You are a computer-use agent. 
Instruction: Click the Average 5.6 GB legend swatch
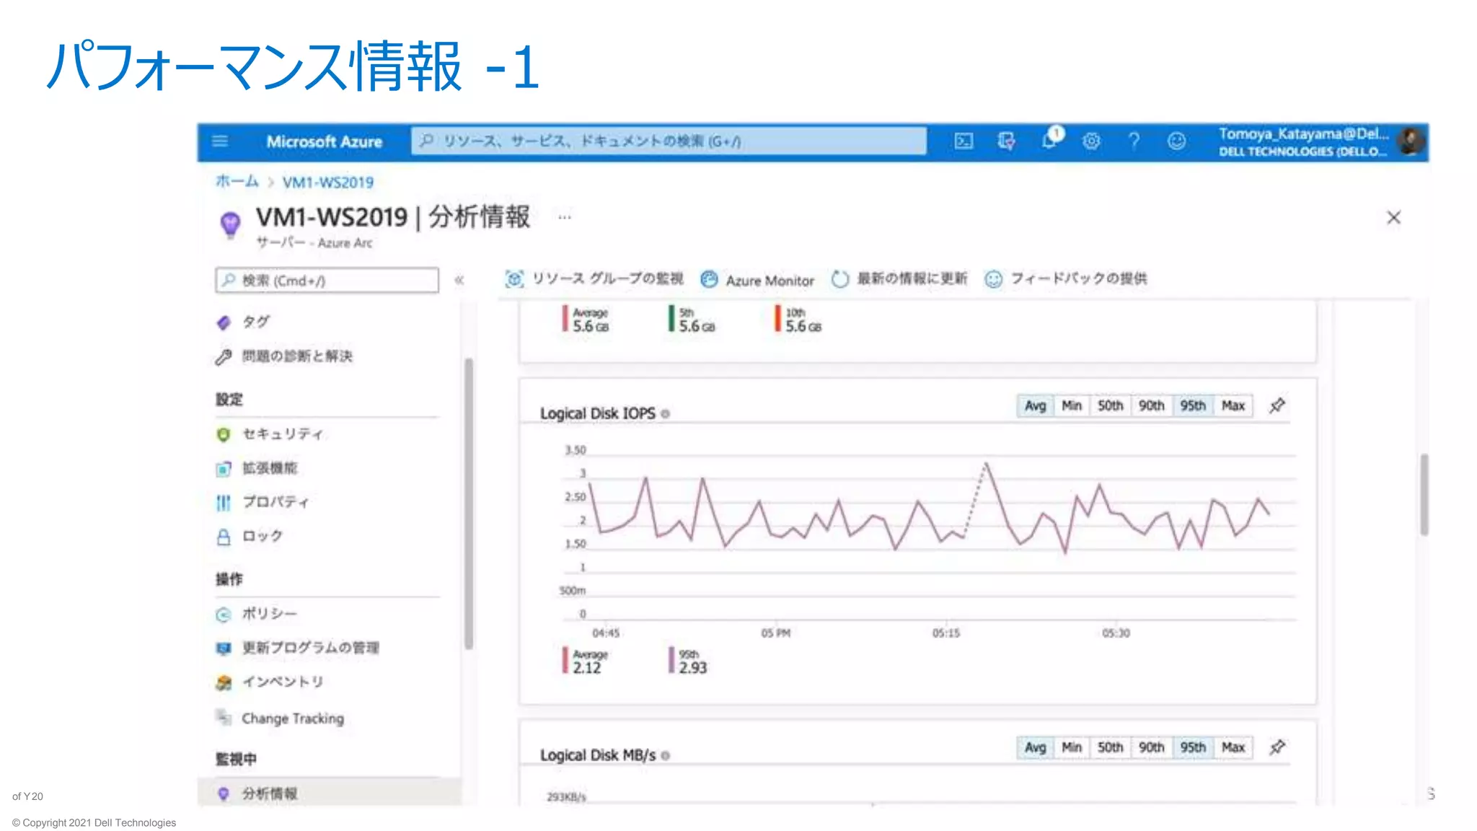565,319
